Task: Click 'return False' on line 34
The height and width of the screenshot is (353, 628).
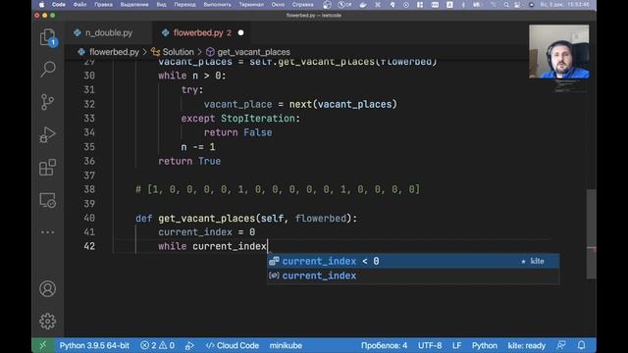Action: click(237, 132)
